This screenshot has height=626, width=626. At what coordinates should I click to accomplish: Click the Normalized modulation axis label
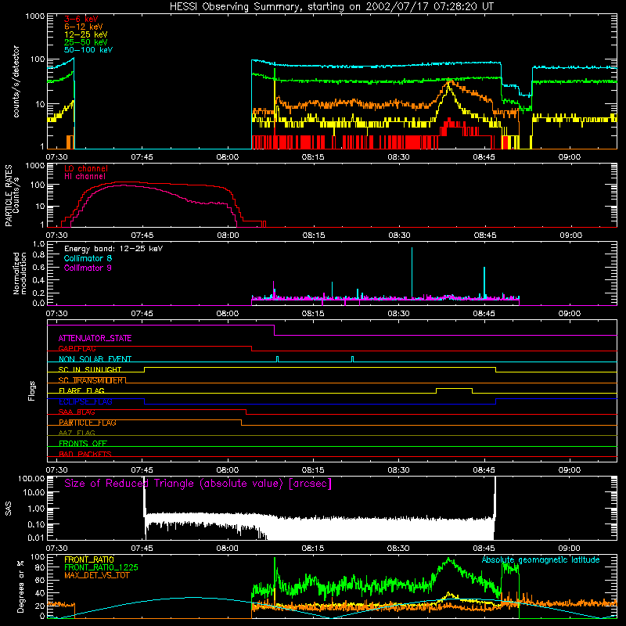coord(20,273)
